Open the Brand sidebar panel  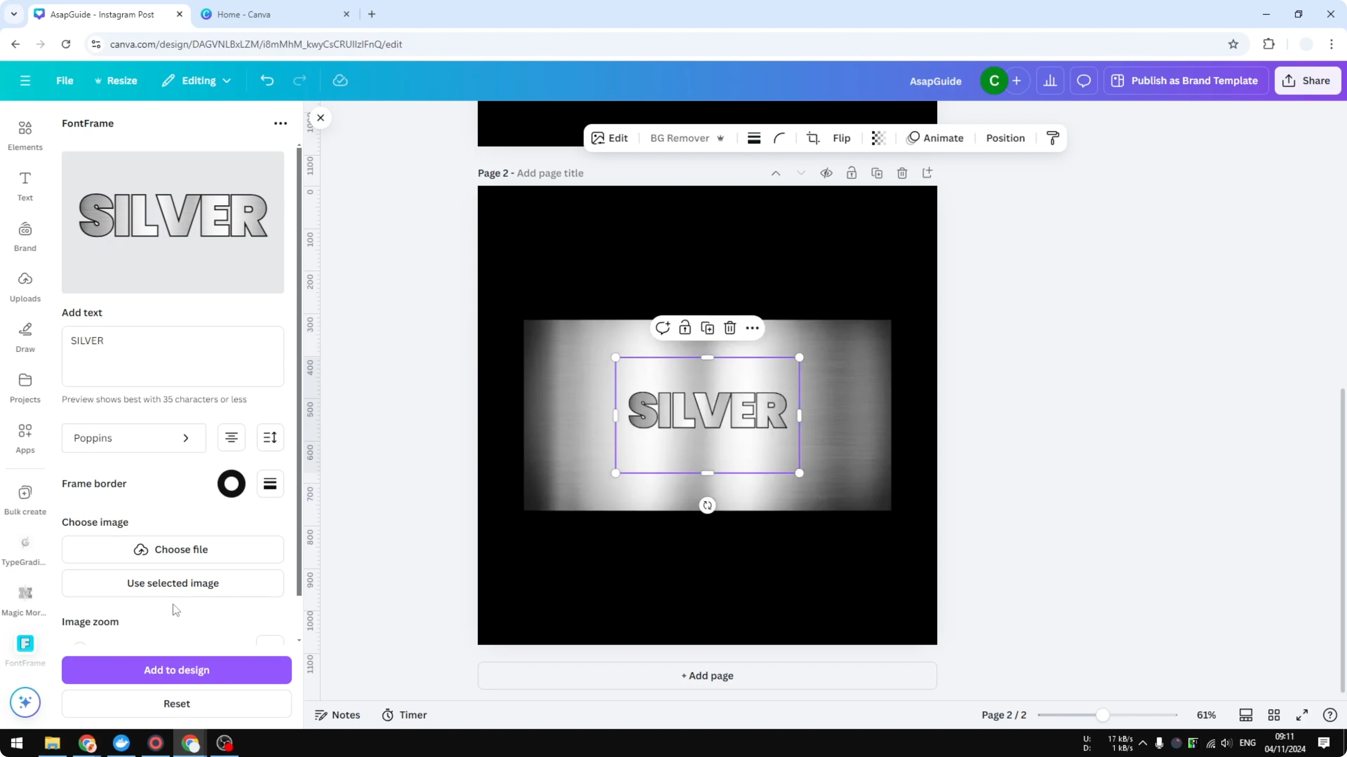tap(25, 237)
